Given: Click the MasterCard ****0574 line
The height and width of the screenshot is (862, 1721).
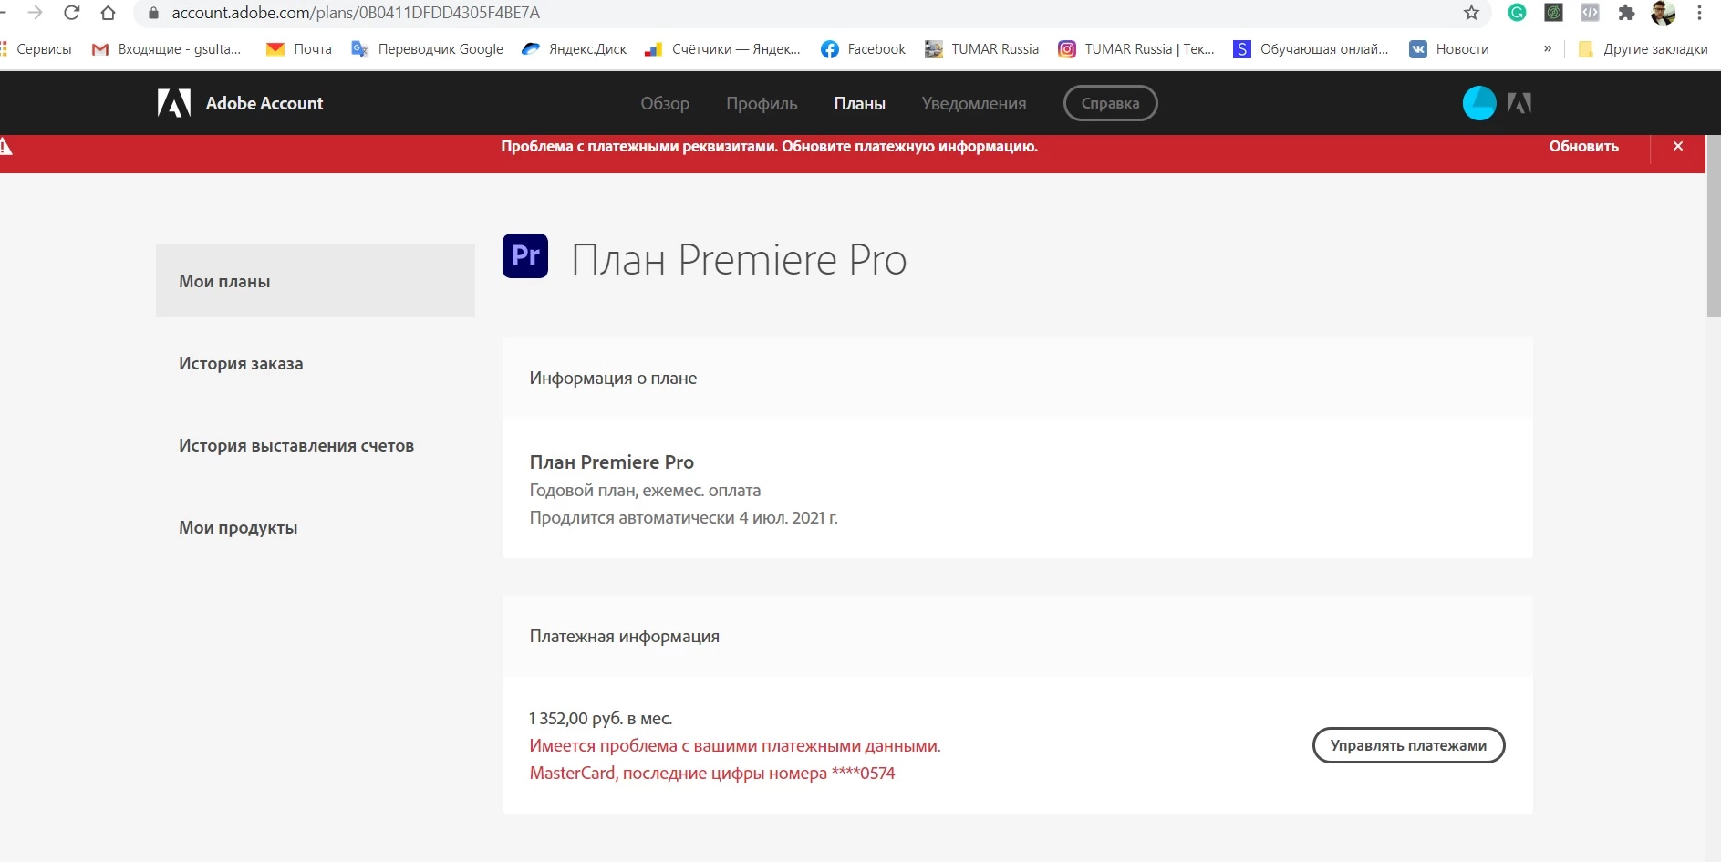Looking at the screenshot, I should point(712,773).
